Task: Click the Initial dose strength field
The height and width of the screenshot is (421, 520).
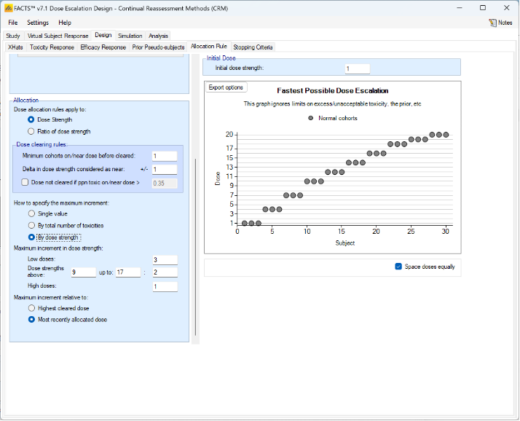Action: click(x=358, y=68)
